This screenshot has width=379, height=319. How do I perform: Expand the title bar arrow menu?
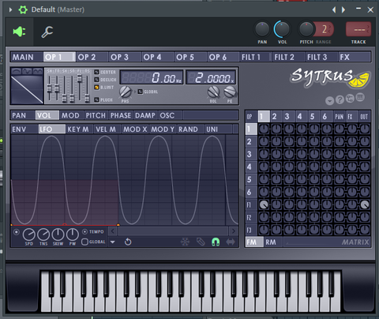click(10, 9)
